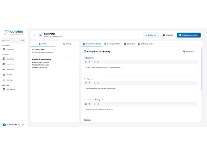
Task: Switch to the History tab
Action: 67,44
